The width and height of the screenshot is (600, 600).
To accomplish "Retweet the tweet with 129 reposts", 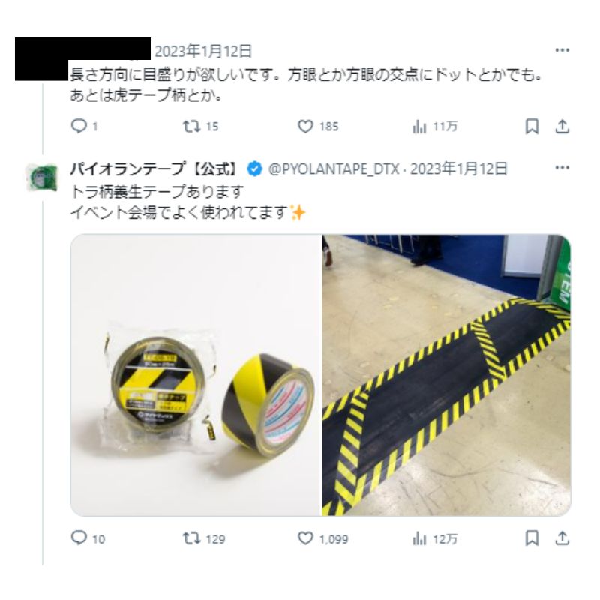I will [x=203, y=538].
